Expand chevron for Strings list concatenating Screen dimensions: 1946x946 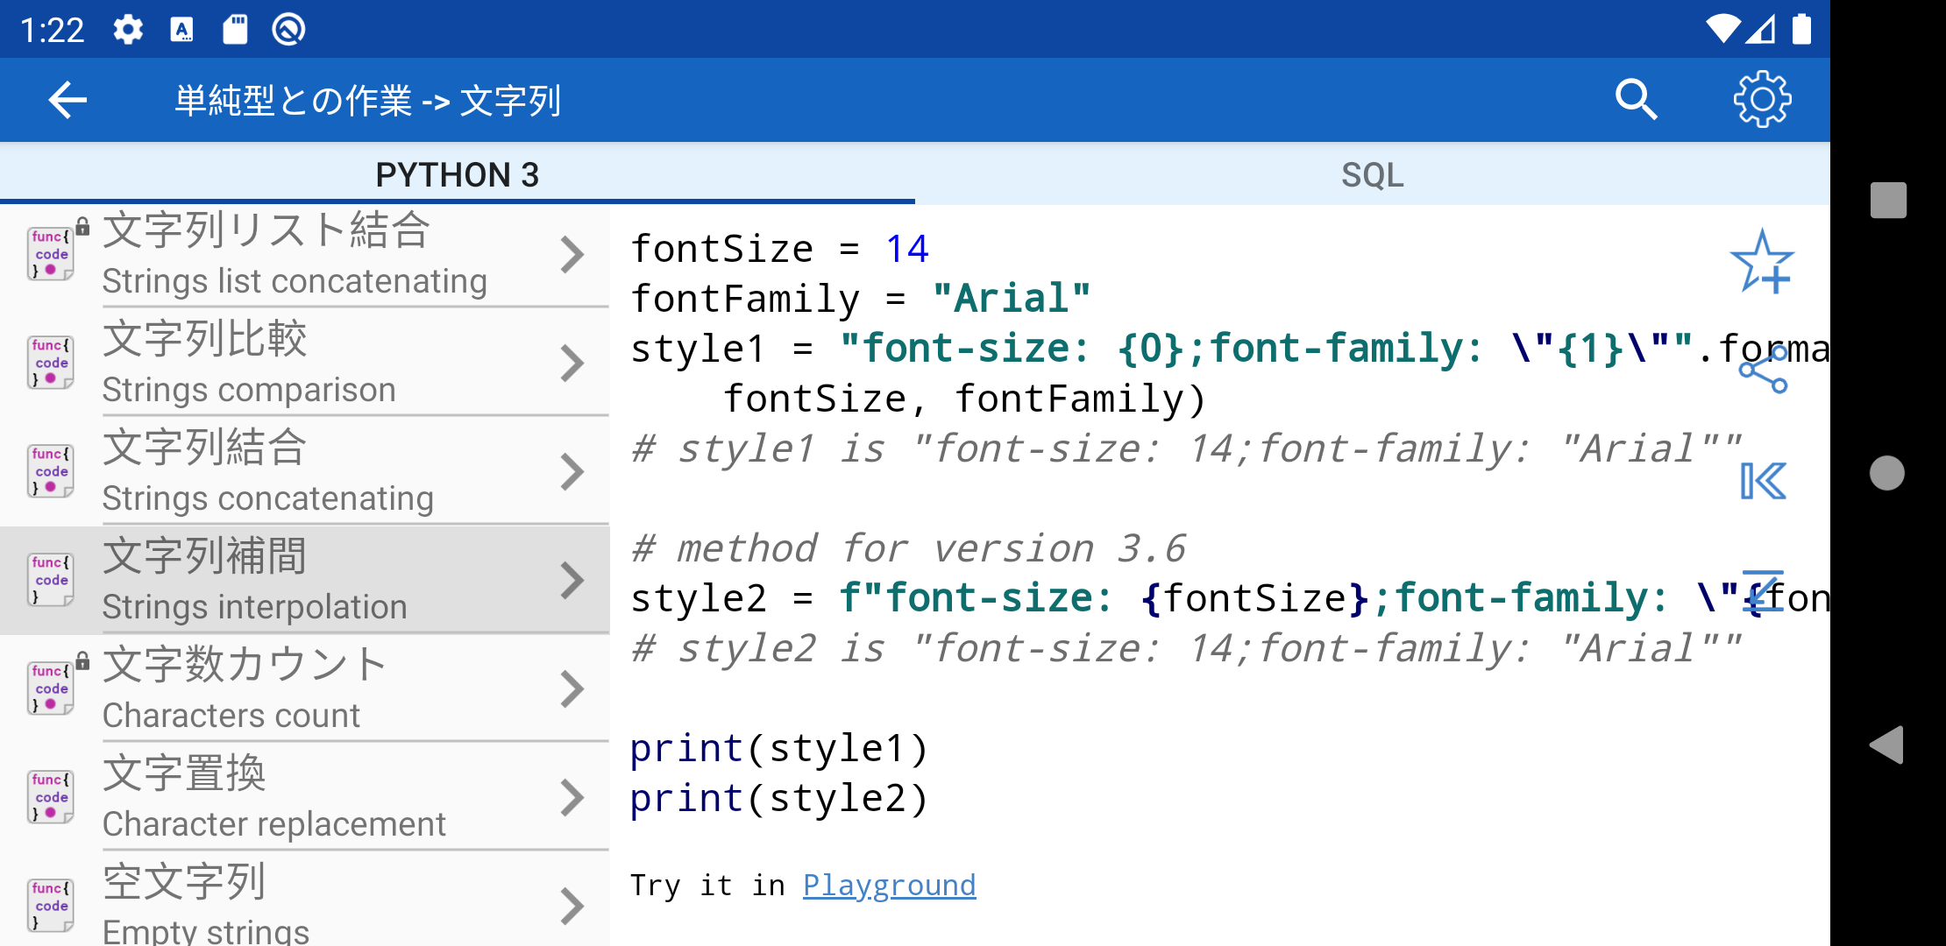[572, 255]
